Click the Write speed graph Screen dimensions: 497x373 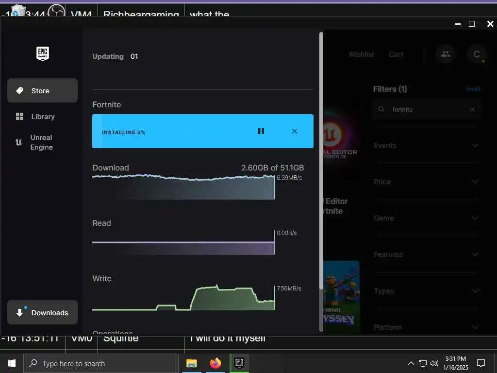coord(183,298)
